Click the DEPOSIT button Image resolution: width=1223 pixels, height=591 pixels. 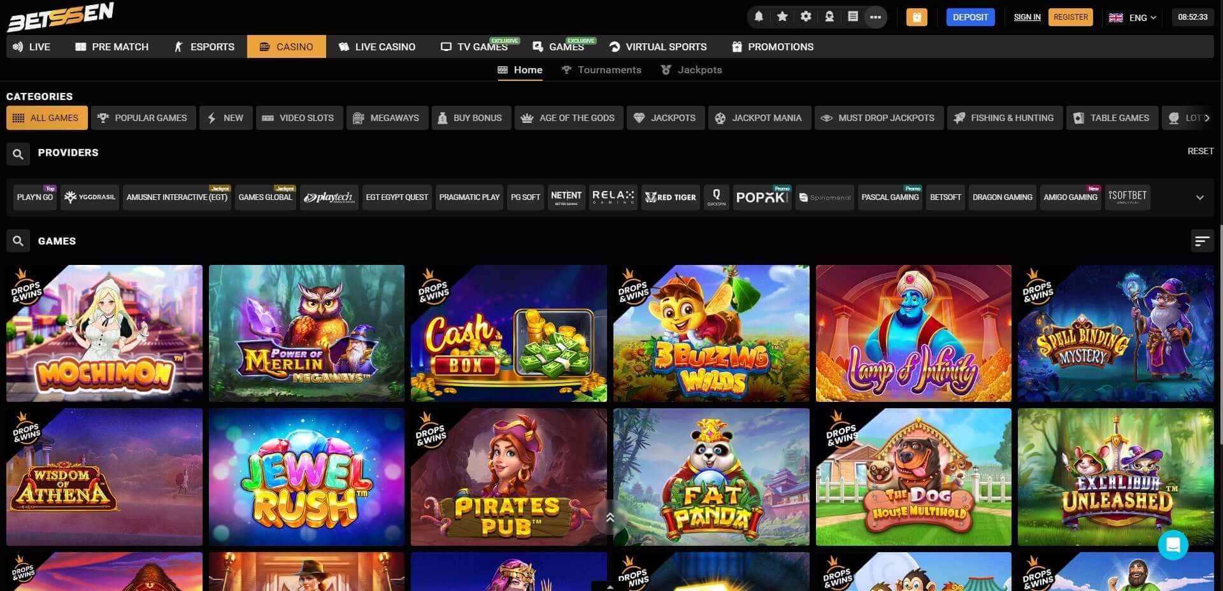point(970,17)
